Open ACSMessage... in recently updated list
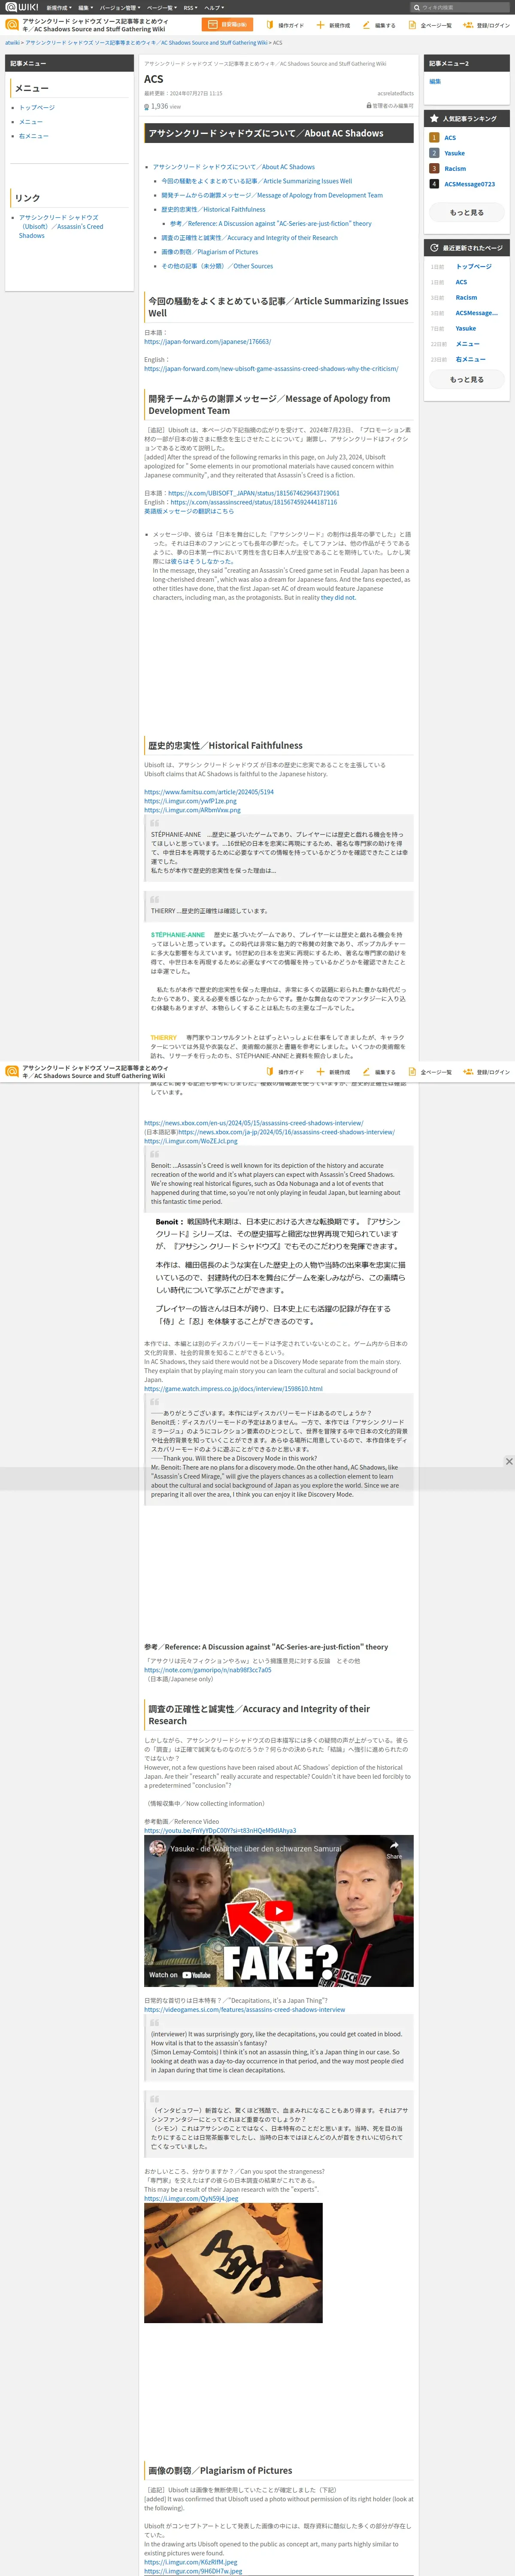The image size is (515, 2576). point(476,313)
